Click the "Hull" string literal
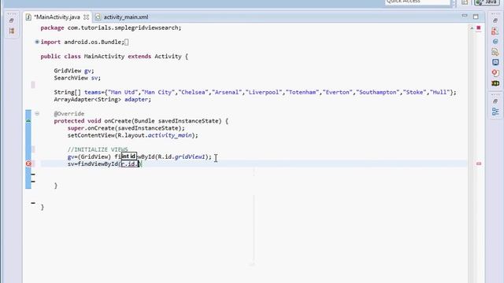Image resolution: width=504 pixels, height=283 pixels. [x=439, y=93]
